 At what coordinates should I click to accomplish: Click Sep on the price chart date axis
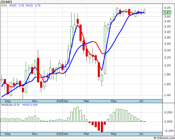click(7, 101)
